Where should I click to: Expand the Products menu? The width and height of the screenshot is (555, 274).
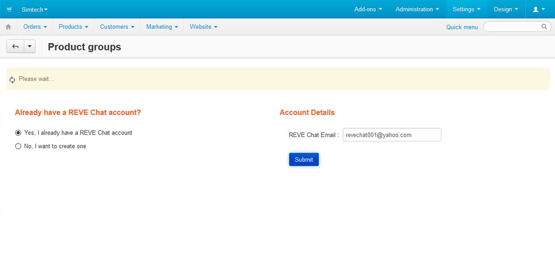pos(73,27)
